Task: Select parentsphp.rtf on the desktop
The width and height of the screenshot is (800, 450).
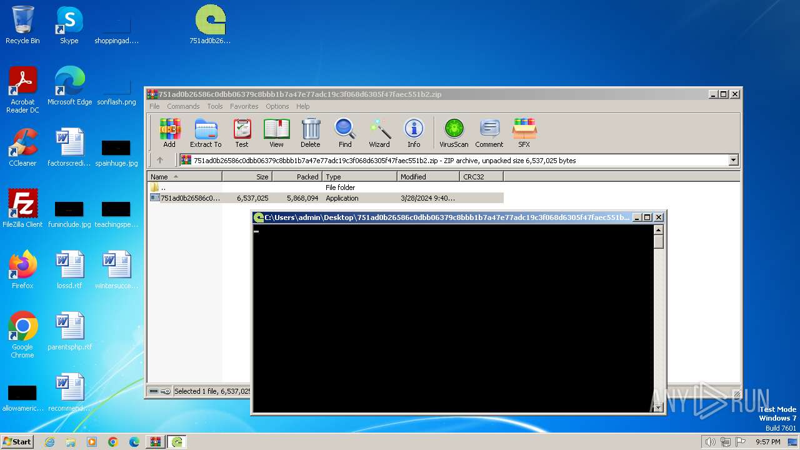Action: click(69, 331)
